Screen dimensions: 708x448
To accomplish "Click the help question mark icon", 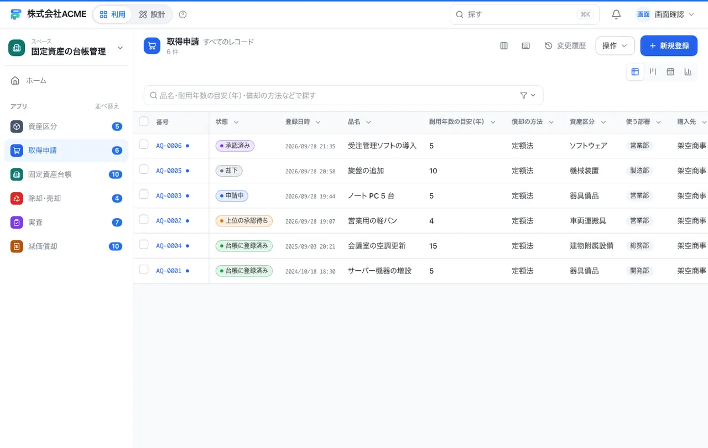I will (183, 14).
